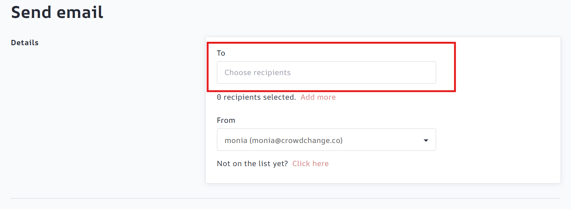The image size is (571, 209).
Task: Click the To field label
Action: point(221,53)
